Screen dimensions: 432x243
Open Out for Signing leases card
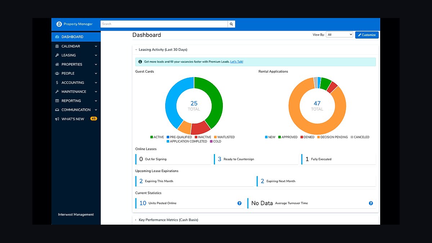[173, 159]
